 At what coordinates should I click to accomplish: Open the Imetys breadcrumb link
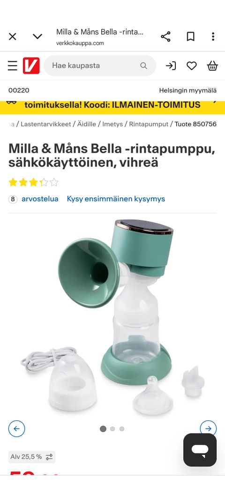coord(112,124)
